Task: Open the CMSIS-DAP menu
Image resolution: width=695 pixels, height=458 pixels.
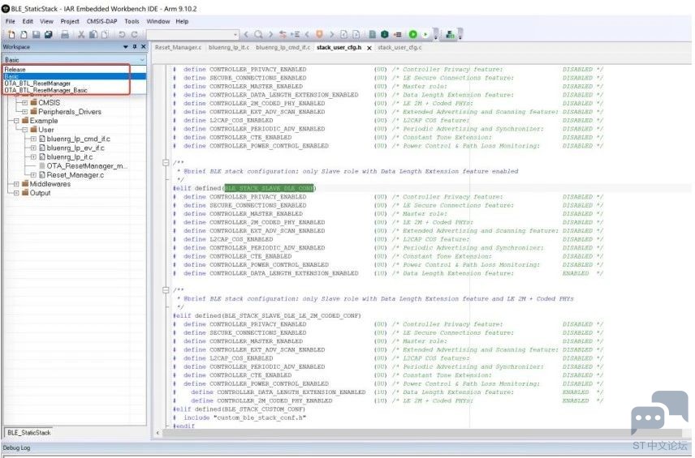Action: [x=101, y=21]
